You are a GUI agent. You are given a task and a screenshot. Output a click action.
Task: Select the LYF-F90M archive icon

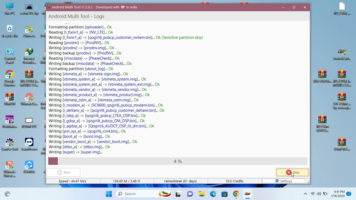coord(342,101)
